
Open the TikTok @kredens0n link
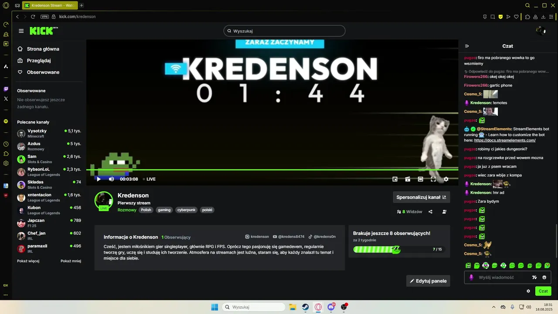tap(322, 237)
